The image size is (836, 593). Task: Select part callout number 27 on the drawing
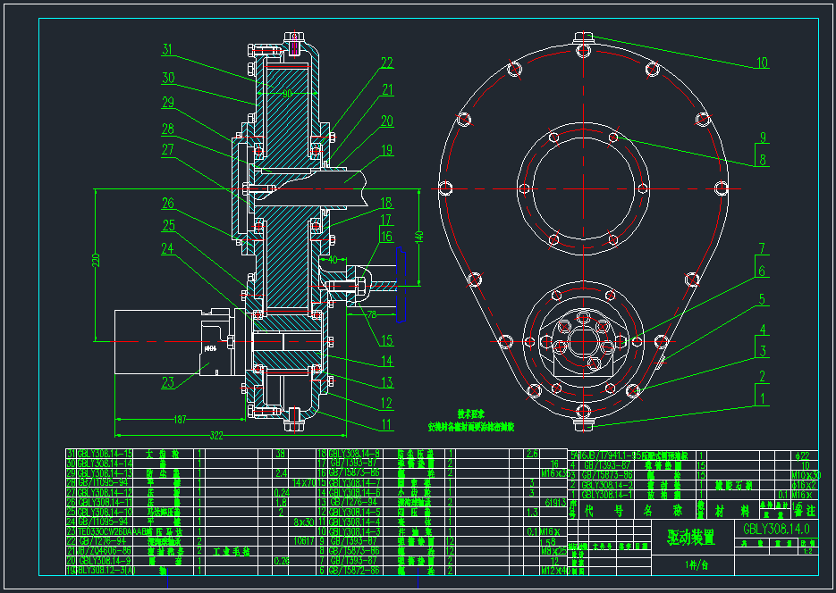click(168, 149)
